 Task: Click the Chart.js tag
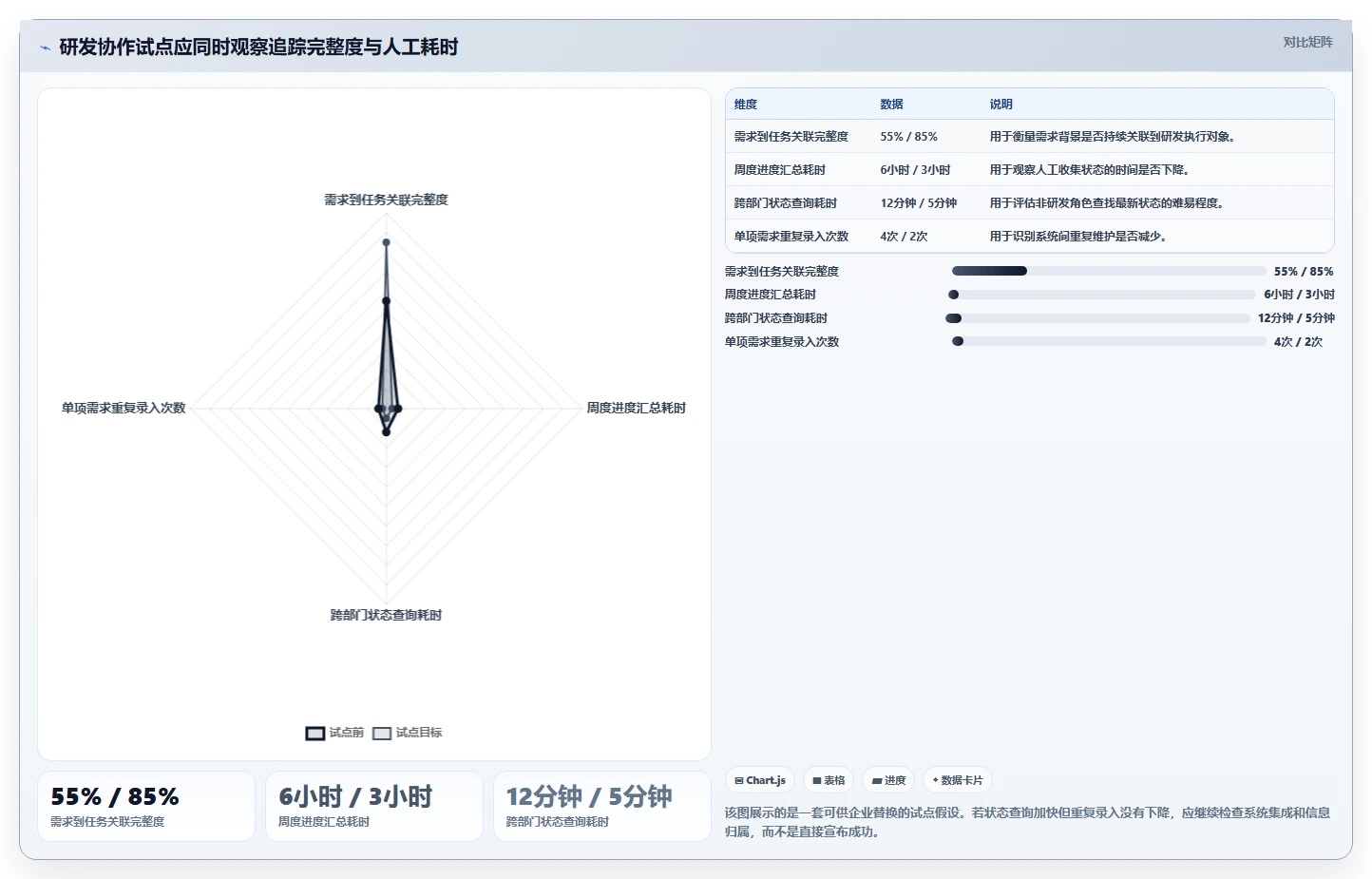point(760,780)
